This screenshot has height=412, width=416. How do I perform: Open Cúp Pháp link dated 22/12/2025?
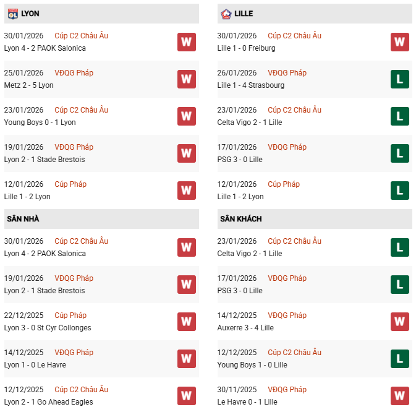pos(70,315)
